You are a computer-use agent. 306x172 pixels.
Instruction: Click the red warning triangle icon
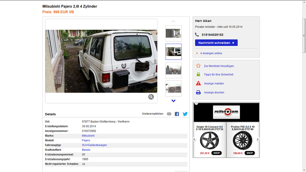point(198,83)
